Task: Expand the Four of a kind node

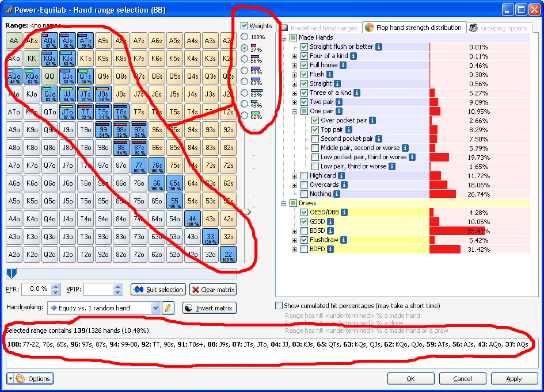Action: [294, 56]
